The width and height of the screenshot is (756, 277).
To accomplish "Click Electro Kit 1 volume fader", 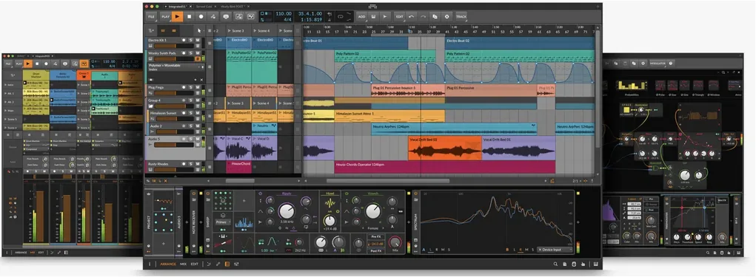I will pyautogui.click(x=173, y=46).
